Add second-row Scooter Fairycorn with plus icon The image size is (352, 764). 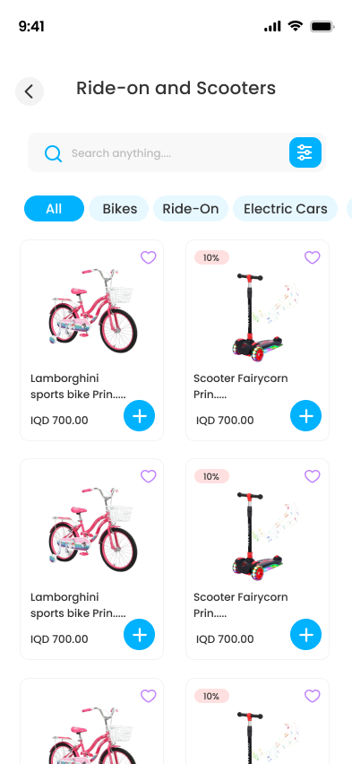[305, 634]
